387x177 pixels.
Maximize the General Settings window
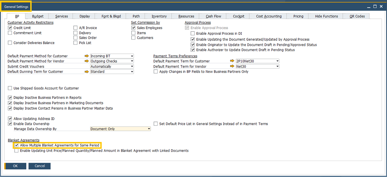pyautogui.click(x=375, y=6)
